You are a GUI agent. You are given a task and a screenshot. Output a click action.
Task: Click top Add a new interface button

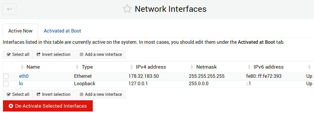coord(101,54)
